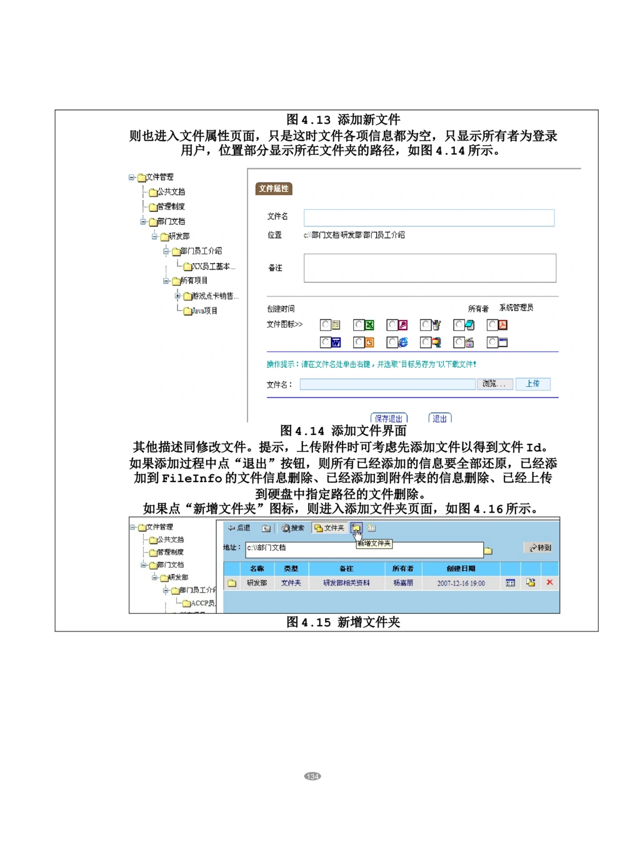Click the list view icon next to 新增文件夹
Screen dimensions: 625x849
(371, 528)
